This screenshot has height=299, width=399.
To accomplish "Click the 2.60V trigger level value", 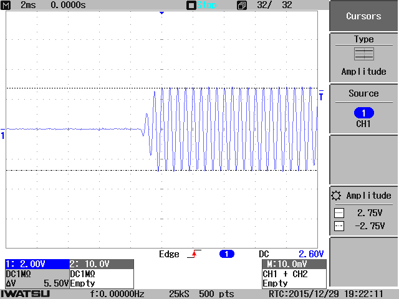I will tap(310, 254).
